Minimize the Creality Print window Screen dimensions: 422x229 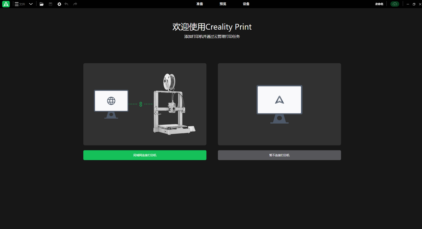(x=408, y=4)
